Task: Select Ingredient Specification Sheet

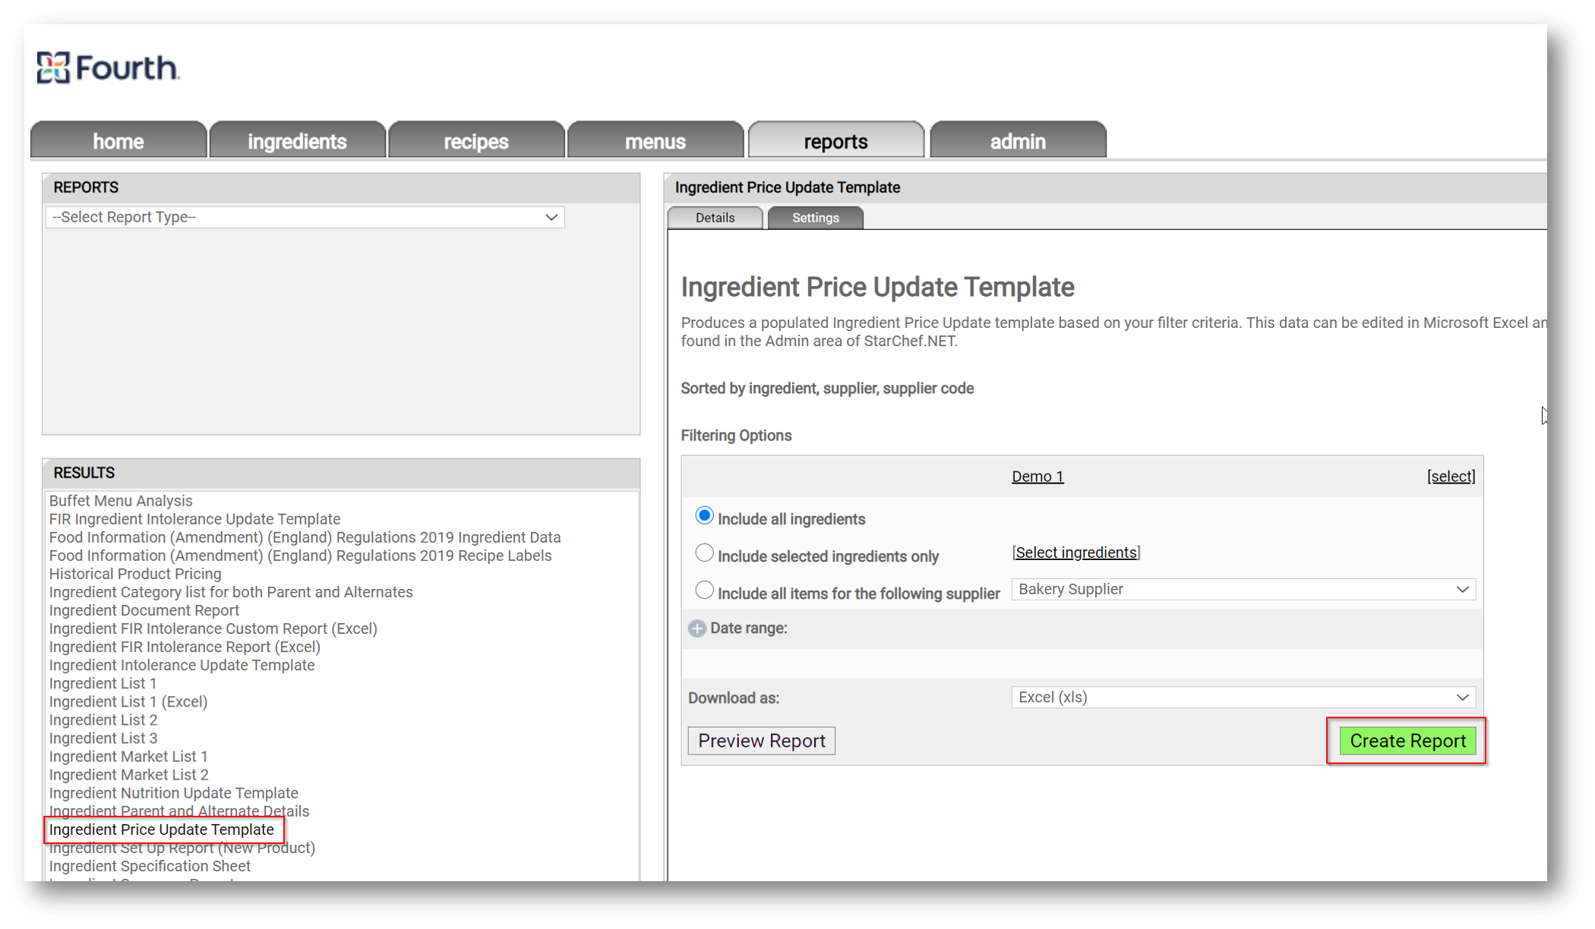Action: pyautogui.click(x=150, y=866)
